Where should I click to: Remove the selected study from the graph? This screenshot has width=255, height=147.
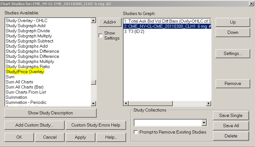233,84
